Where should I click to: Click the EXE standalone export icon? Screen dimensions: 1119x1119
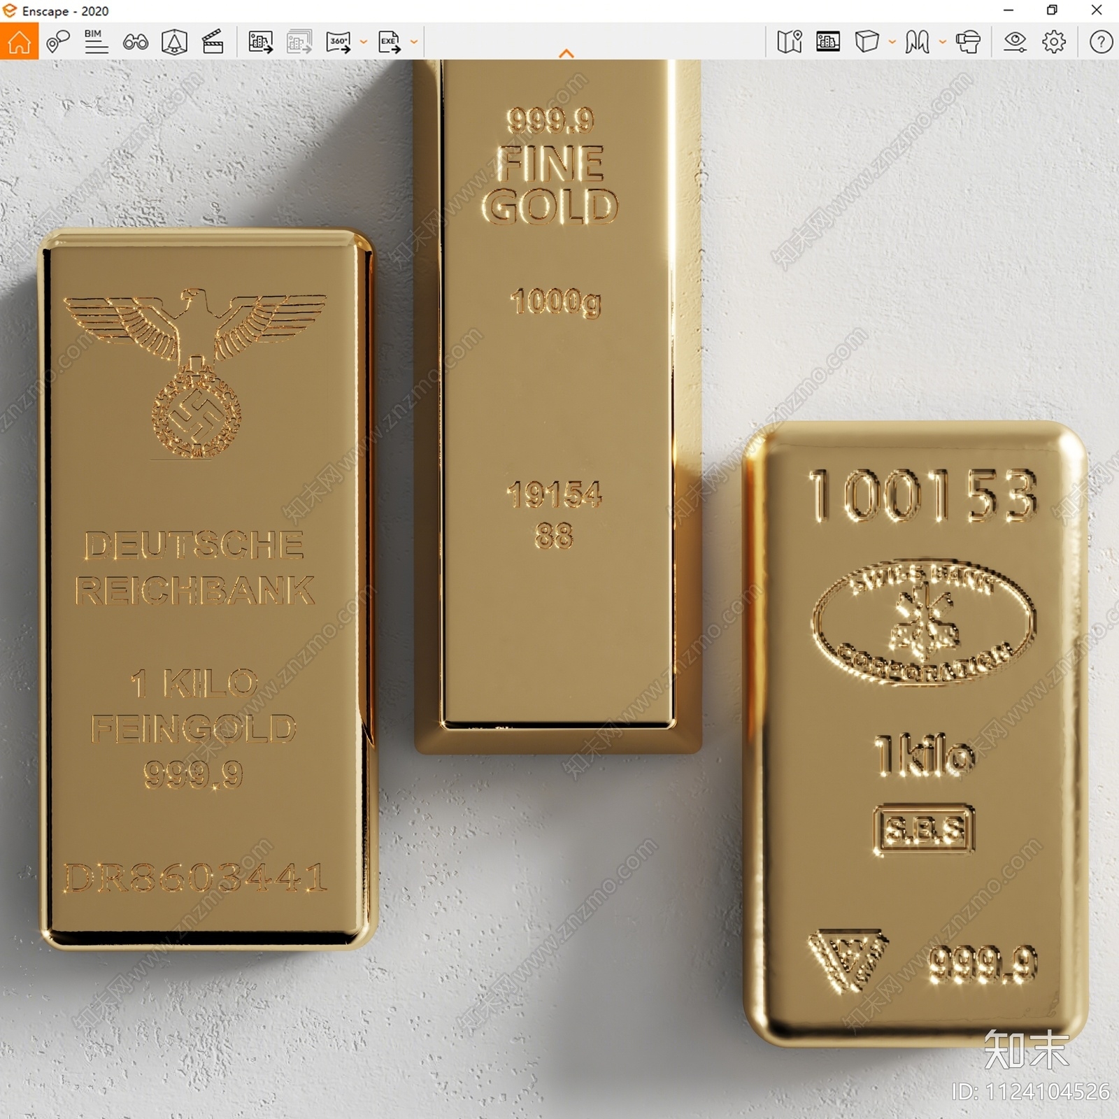pyautogui.click(x=390, y=42)
